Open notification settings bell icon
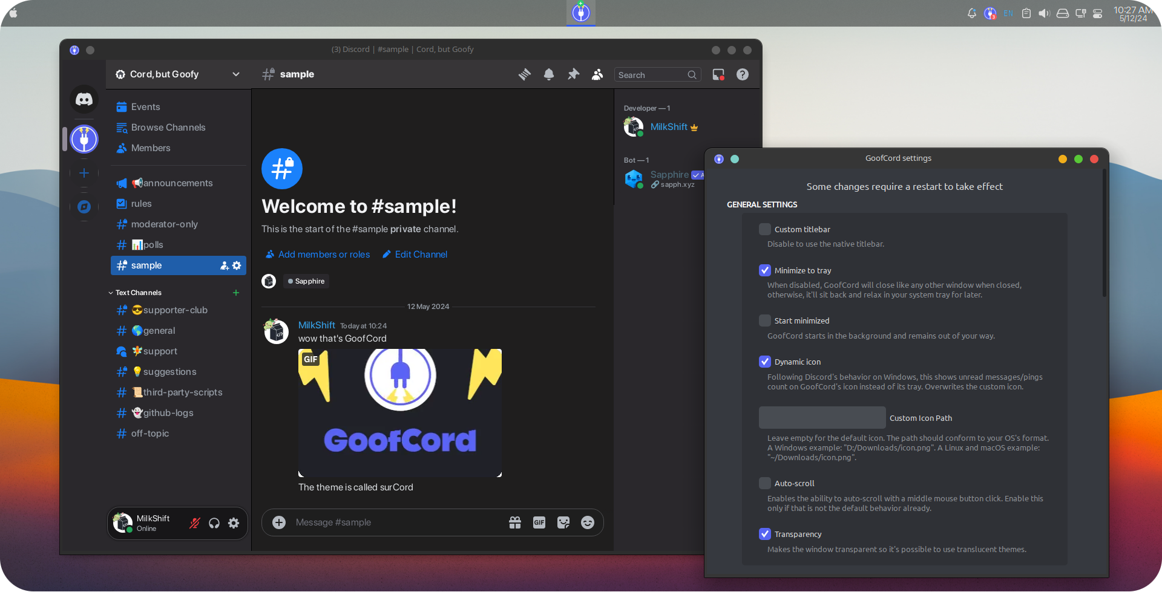The image size is (1162, 592). (x=549, y=74)
